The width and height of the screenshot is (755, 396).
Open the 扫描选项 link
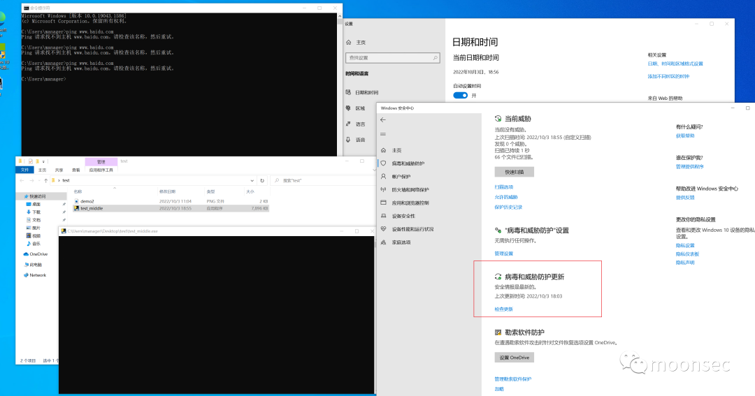[x=503, y=186]
